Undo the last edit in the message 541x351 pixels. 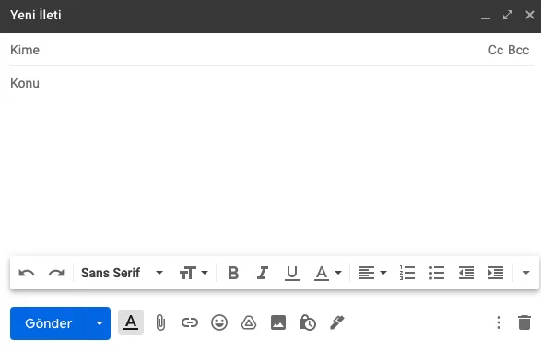coord(27,273)
